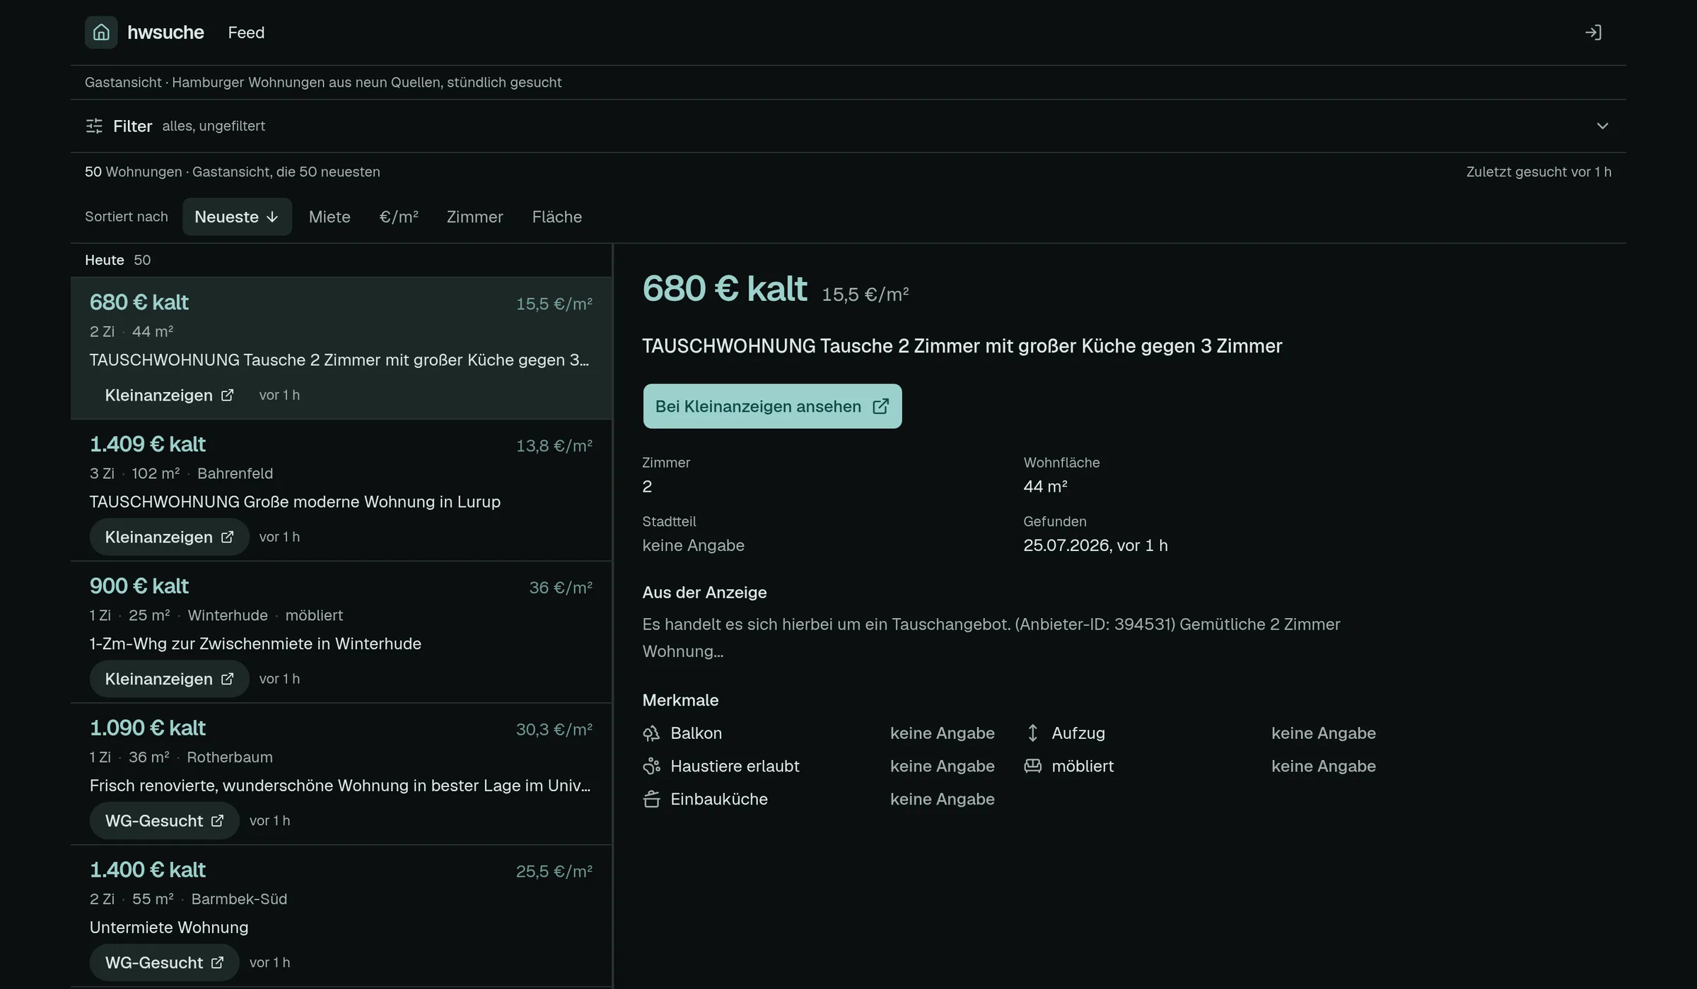Click the Aufzug up-down arrow icon
The image size is (1697, 989).
[1032, 733]
